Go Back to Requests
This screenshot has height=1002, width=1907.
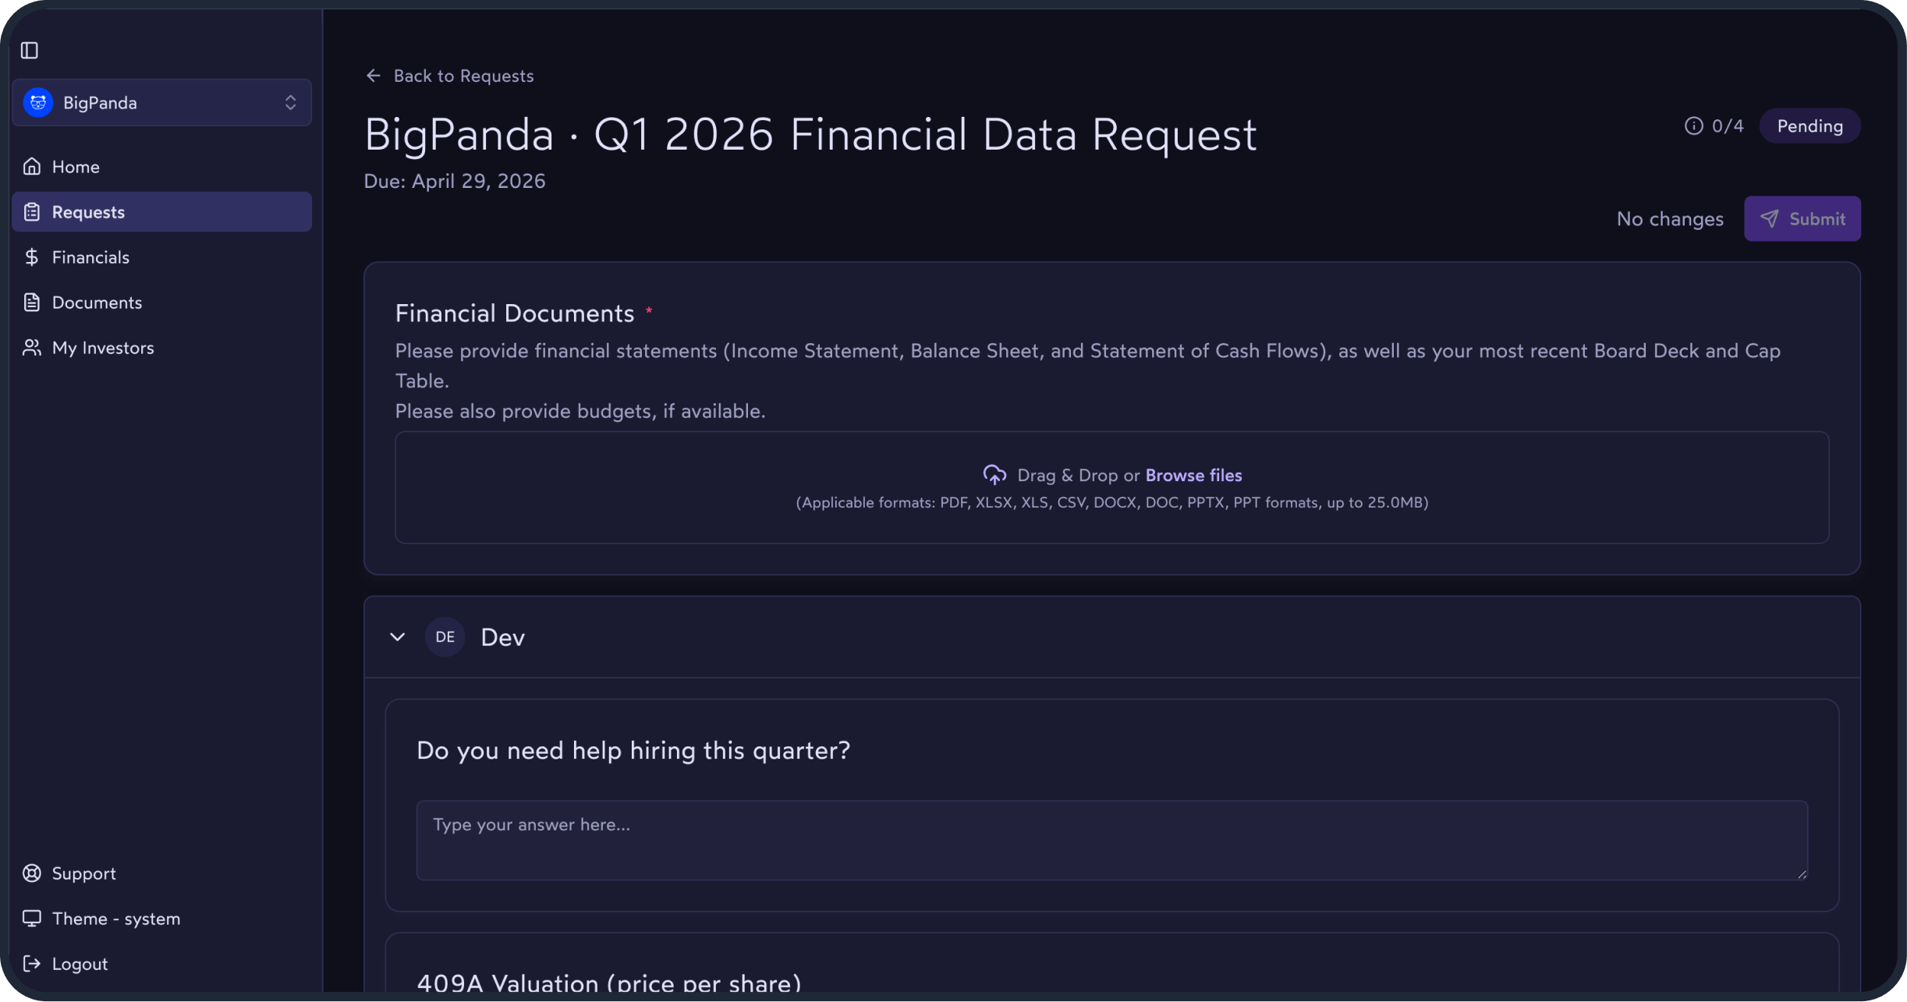pos(450,76)
